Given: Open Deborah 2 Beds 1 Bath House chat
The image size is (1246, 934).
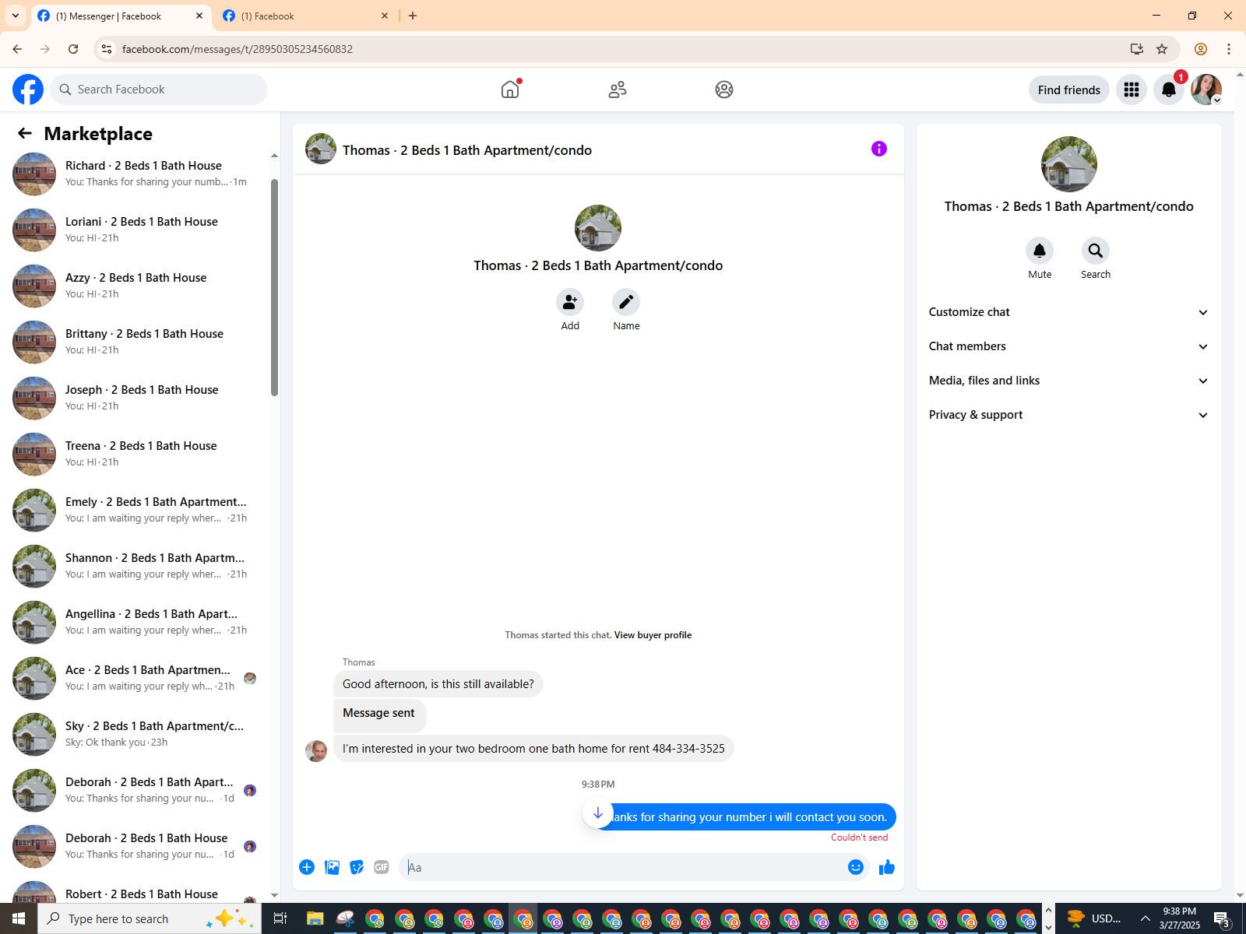Looking at the screenshot, I should [136, 846].
